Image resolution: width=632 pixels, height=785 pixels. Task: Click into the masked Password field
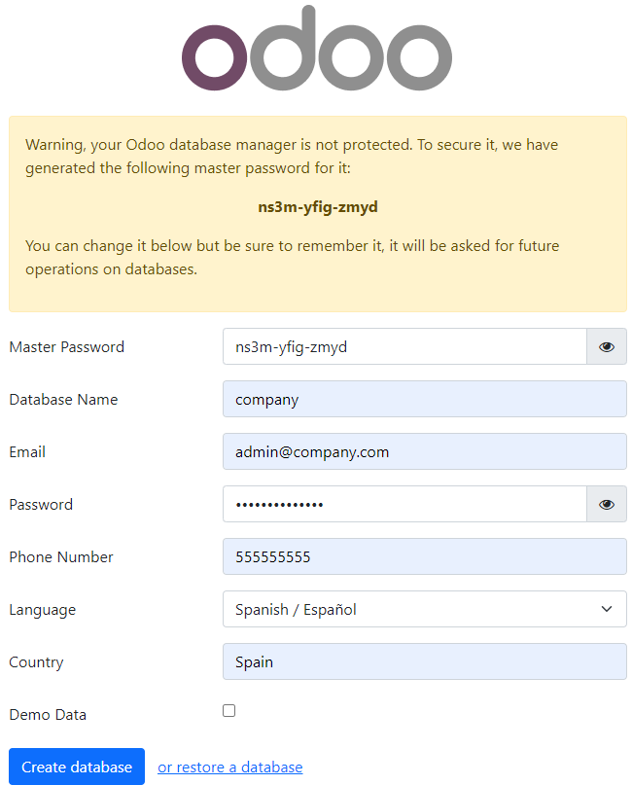click(404, 504)
